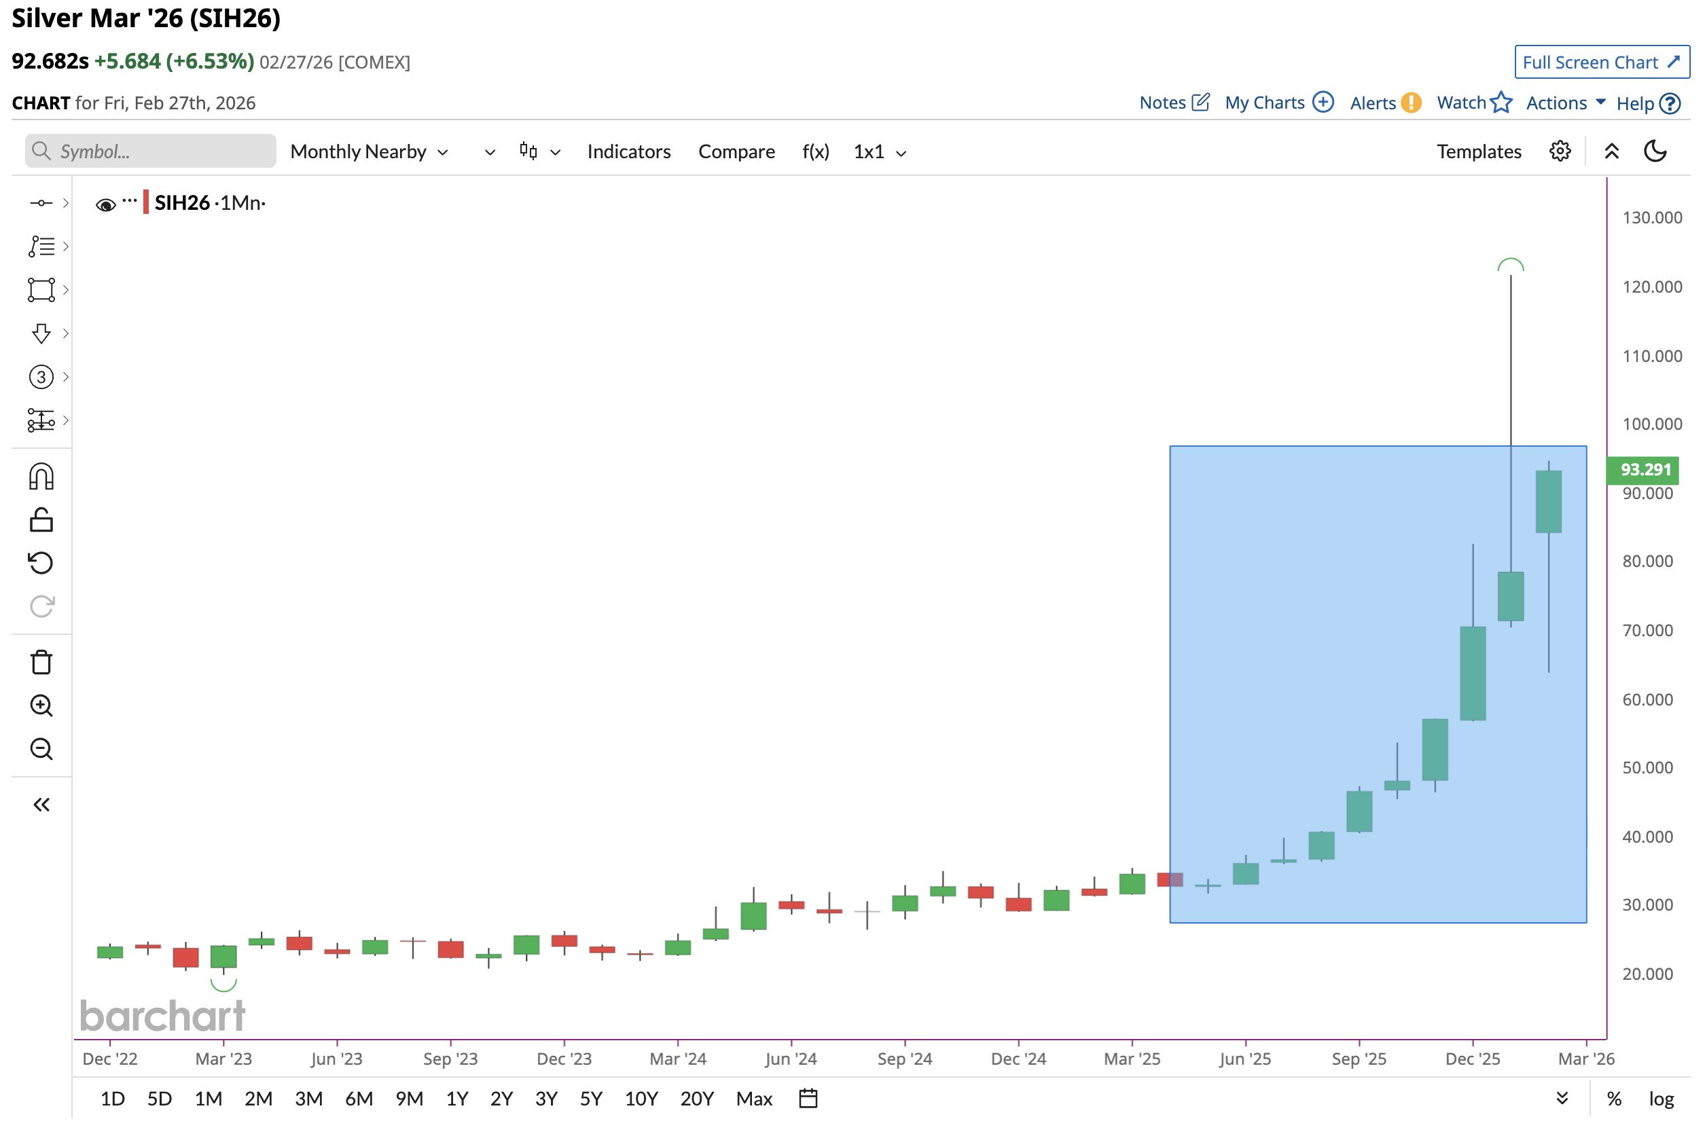Expand the Actions dropdown menu
Viewport: 1705px width, 1134px height.
point(1564,103)
